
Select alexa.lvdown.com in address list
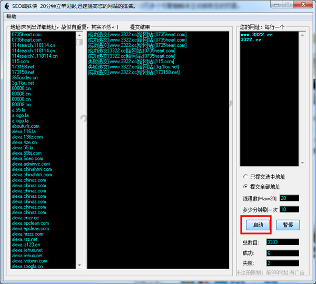29,261
